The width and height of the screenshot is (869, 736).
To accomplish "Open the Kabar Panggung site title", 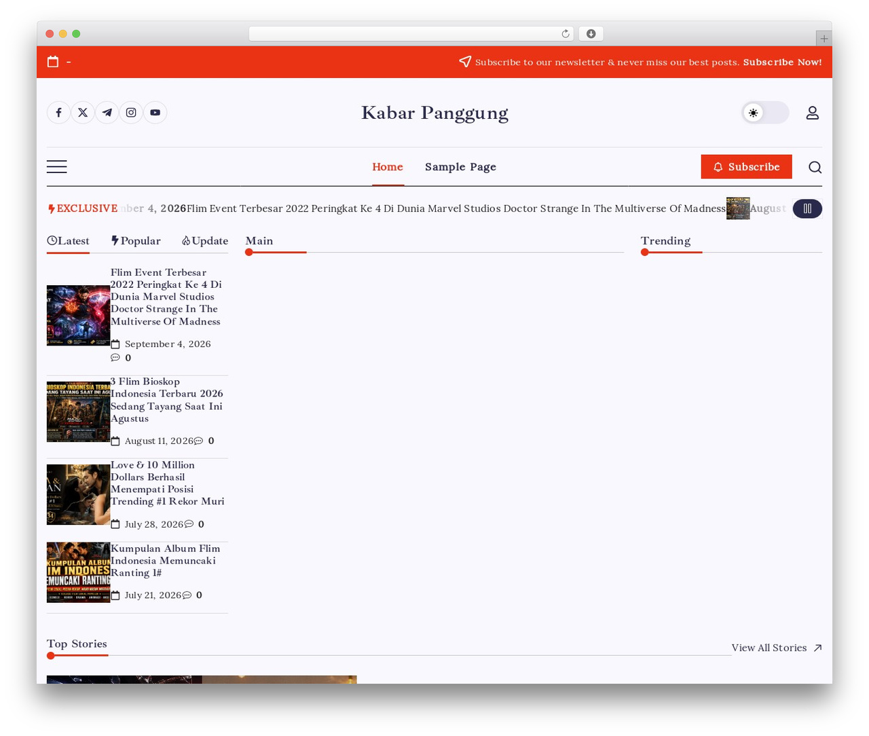I will [x=434, y=113].
